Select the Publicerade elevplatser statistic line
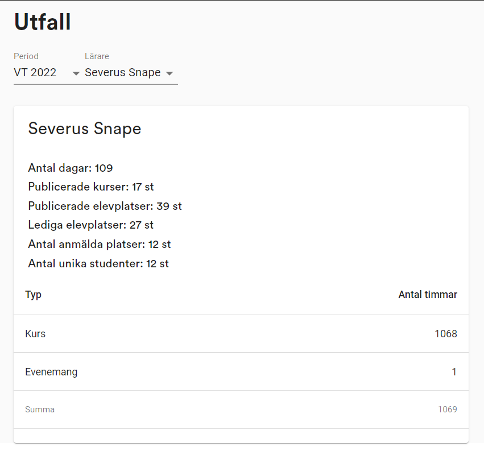The image size is (484, 455). click(105, 206)
